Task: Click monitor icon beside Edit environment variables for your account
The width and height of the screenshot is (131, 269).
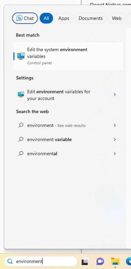Action: coord(21,94)
